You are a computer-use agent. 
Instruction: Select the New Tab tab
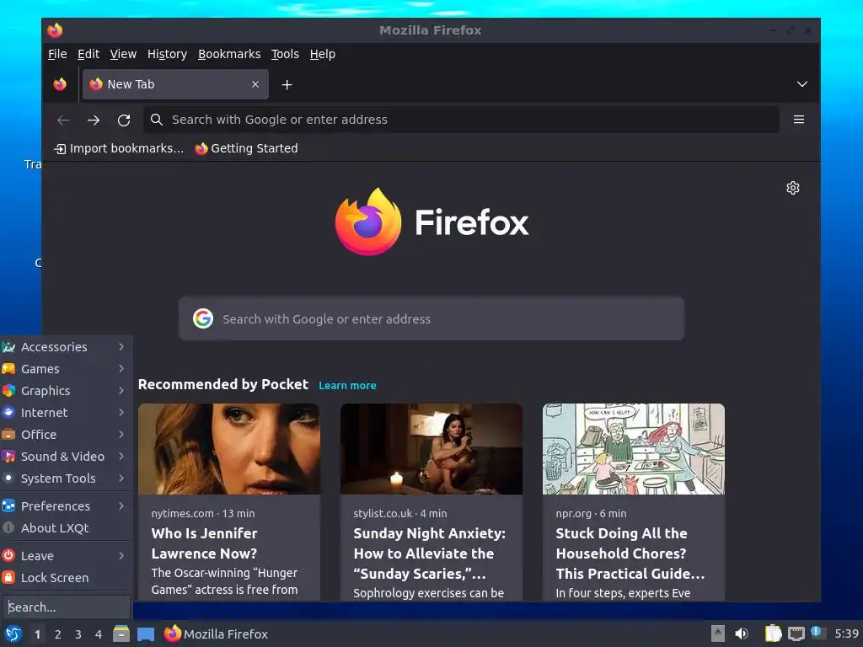pos(175,84)
